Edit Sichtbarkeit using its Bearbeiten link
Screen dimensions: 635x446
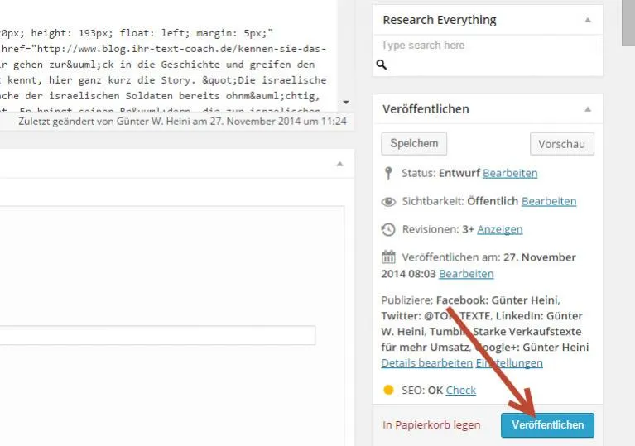[x=549, y=201]
